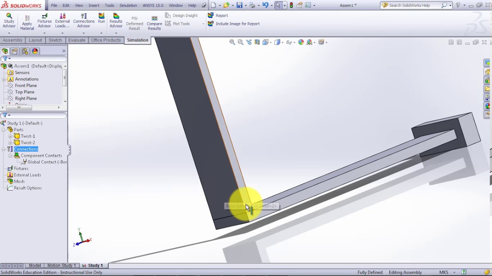This screenshot has width=492, height=276.
Task: Switch to the Office Products tab
Action: coord(106,40)
